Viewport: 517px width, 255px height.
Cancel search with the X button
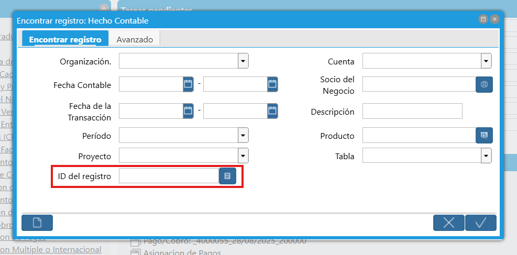point(449,223)
